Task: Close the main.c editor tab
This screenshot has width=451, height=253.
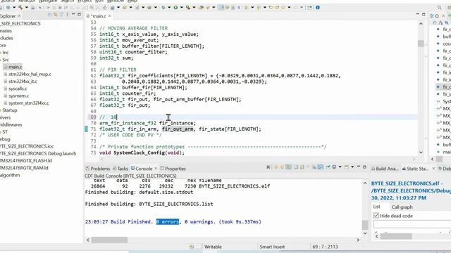Action: click(110, 16)
